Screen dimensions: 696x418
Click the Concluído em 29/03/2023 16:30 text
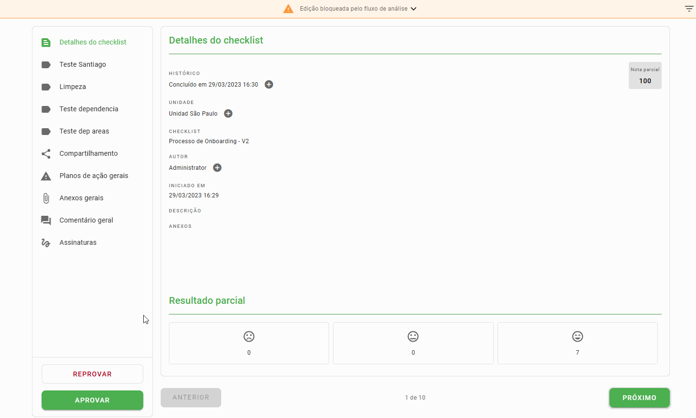pos(213,85)
